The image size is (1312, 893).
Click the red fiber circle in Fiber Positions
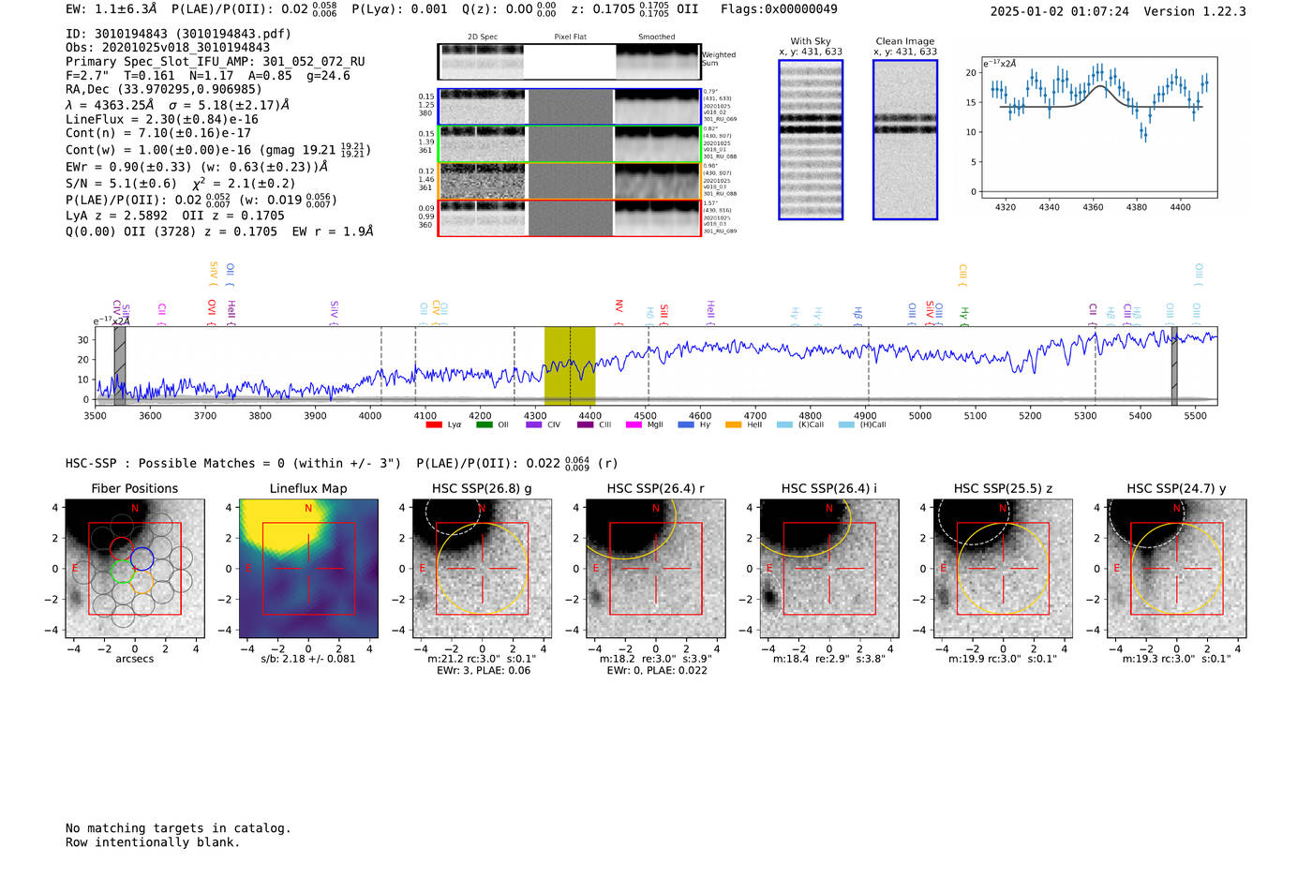tap(122, 548)
